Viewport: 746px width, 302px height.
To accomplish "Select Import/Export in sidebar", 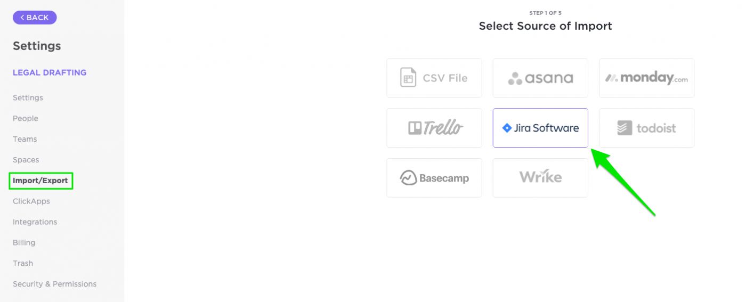I will pos(40,181).
